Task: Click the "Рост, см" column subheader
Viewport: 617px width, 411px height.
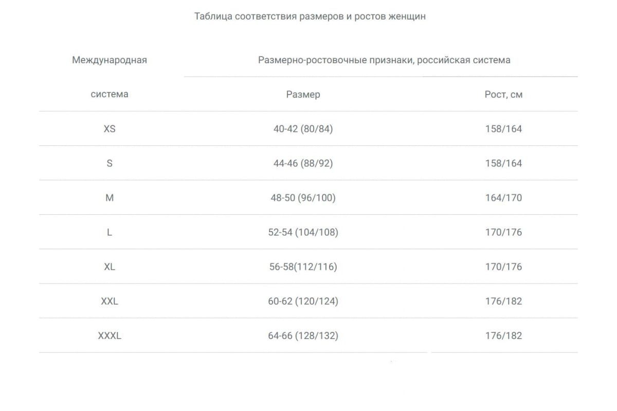Action: [x=503, y=95]
